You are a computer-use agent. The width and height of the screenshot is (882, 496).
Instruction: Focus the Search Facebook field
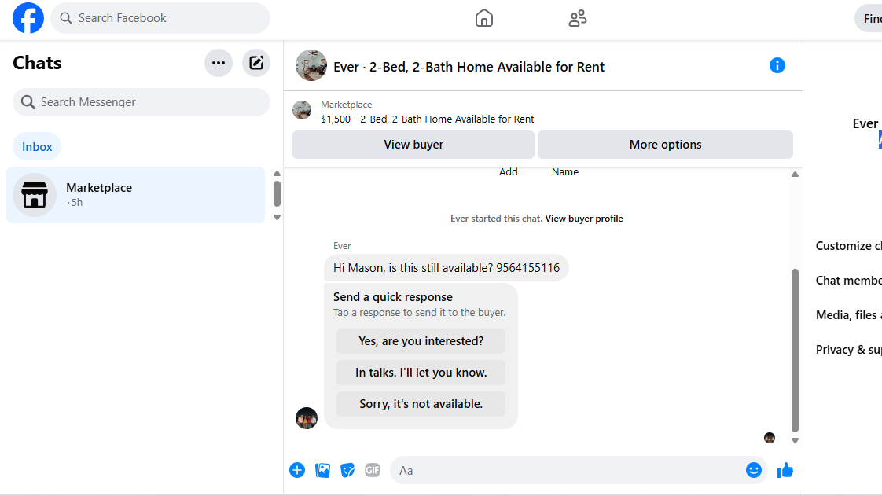[160, 18]
